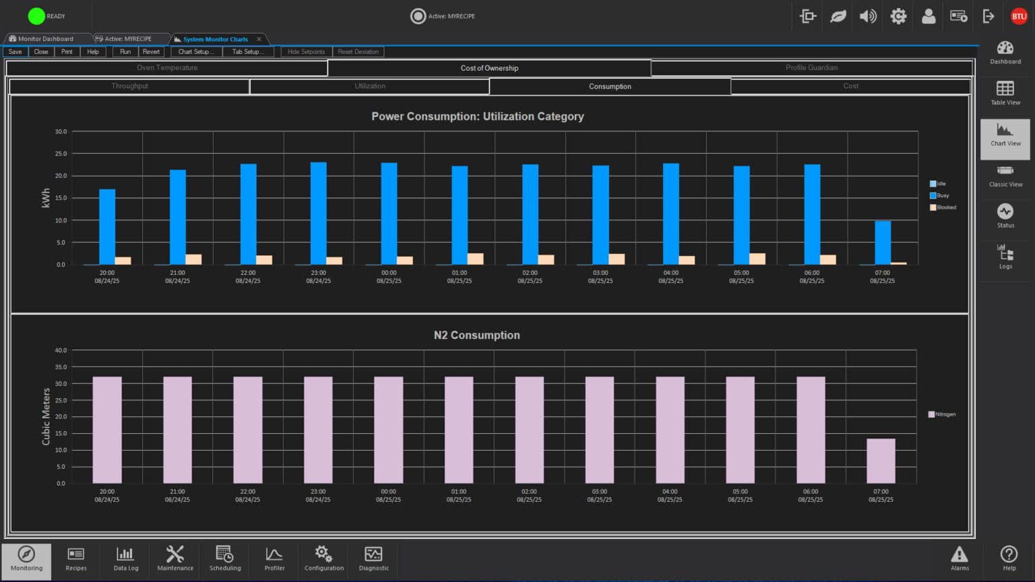Click the Save button
The width and height of the screenshot is (1035, 582).
(x=15, y=52)
